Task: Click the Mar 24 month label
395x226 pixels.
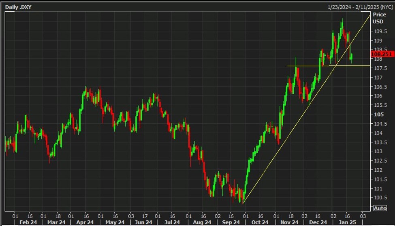Action: 56,222
